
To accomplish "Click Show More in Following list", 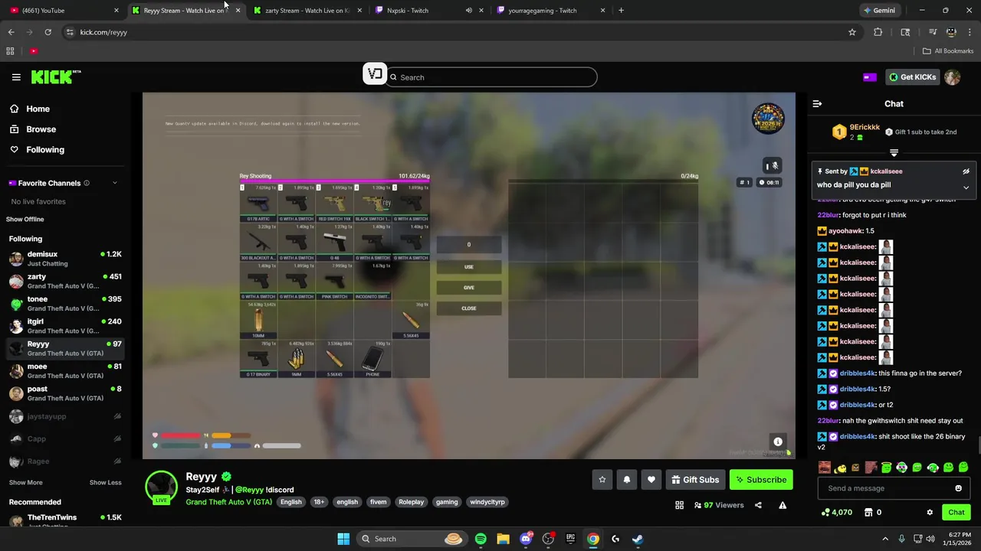I will click(x=26, y=483).
